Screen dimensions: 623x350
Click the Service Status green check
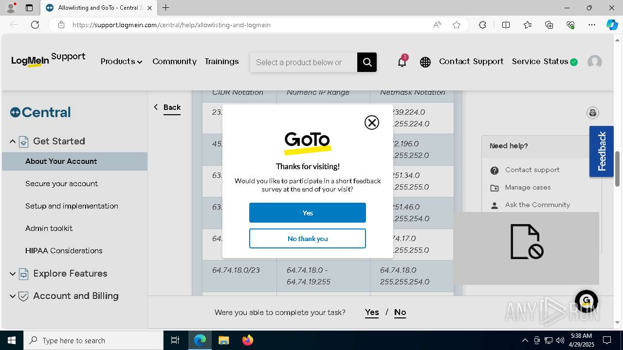[x=574, y=62]
